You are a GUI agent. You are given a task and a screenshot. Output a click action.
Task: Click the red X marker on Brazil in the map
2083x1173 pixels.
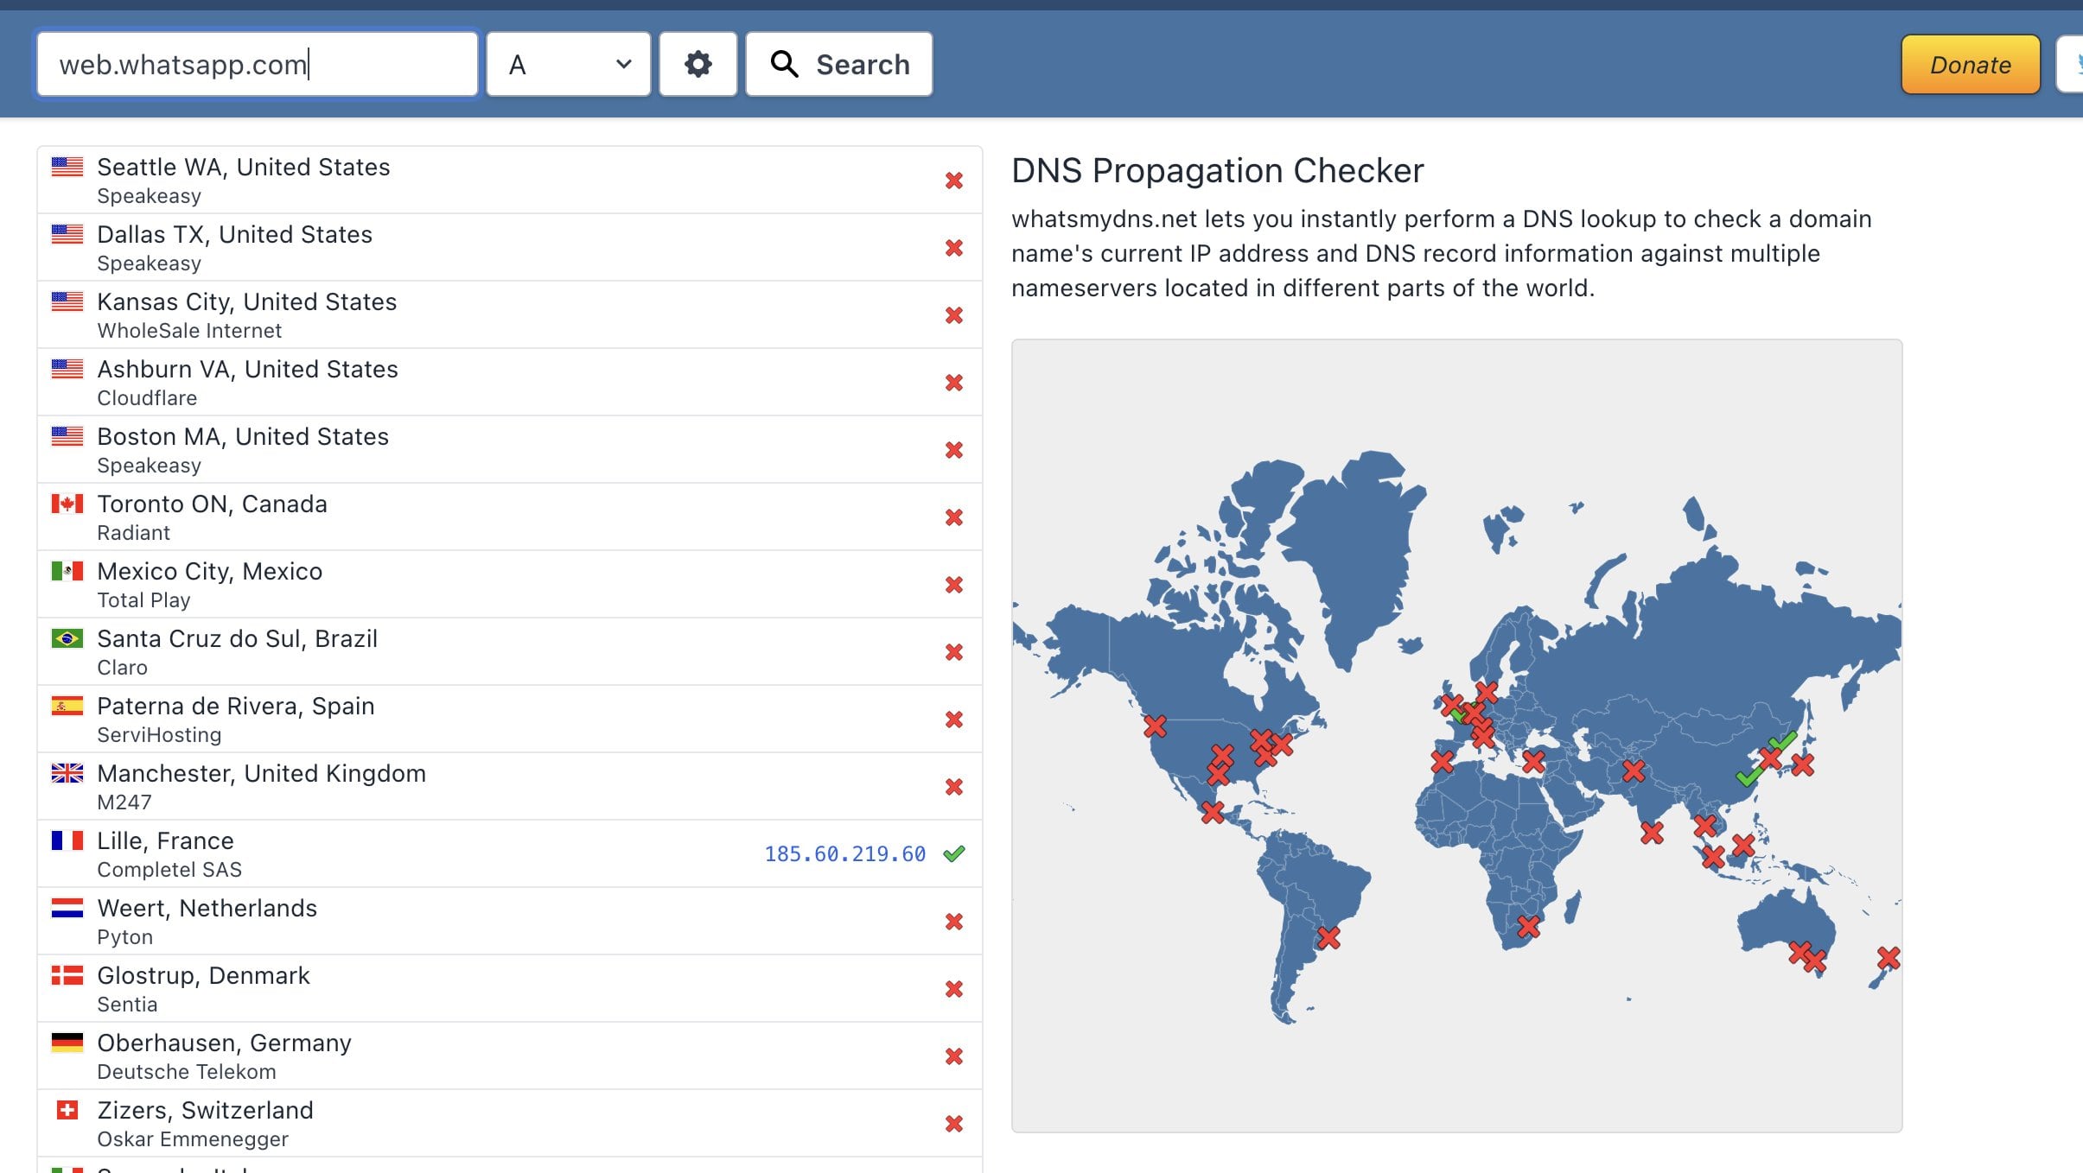click(1328, 937)
